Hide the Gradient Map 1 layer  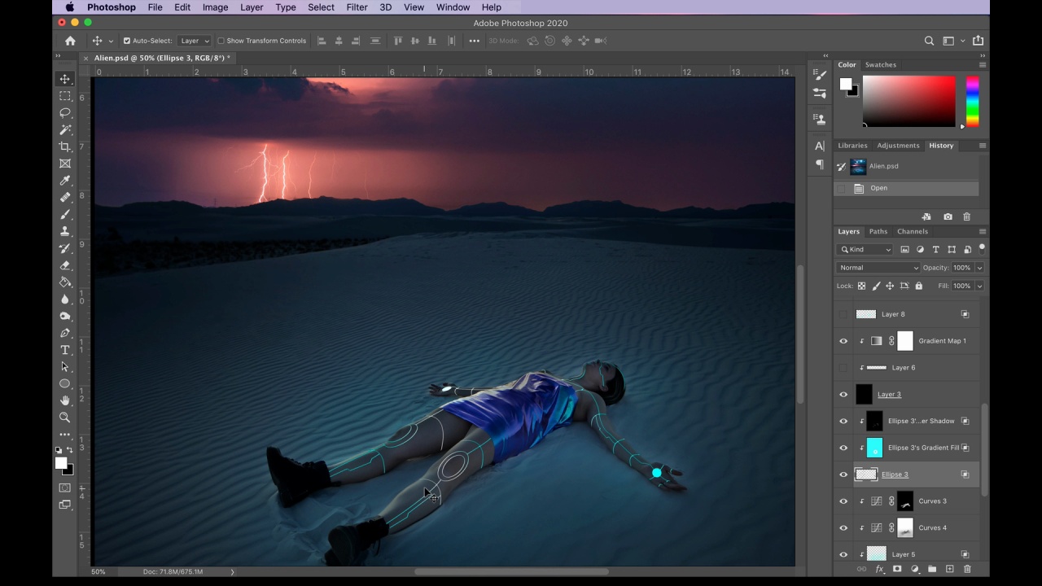pyautogui.click(x=843, y=341)
